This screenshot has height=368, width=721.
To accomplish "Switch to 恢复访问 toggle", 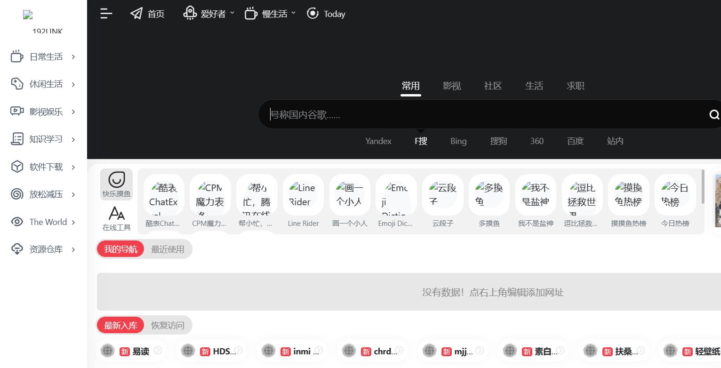I will pyautogui.click(x=168, y=325).
